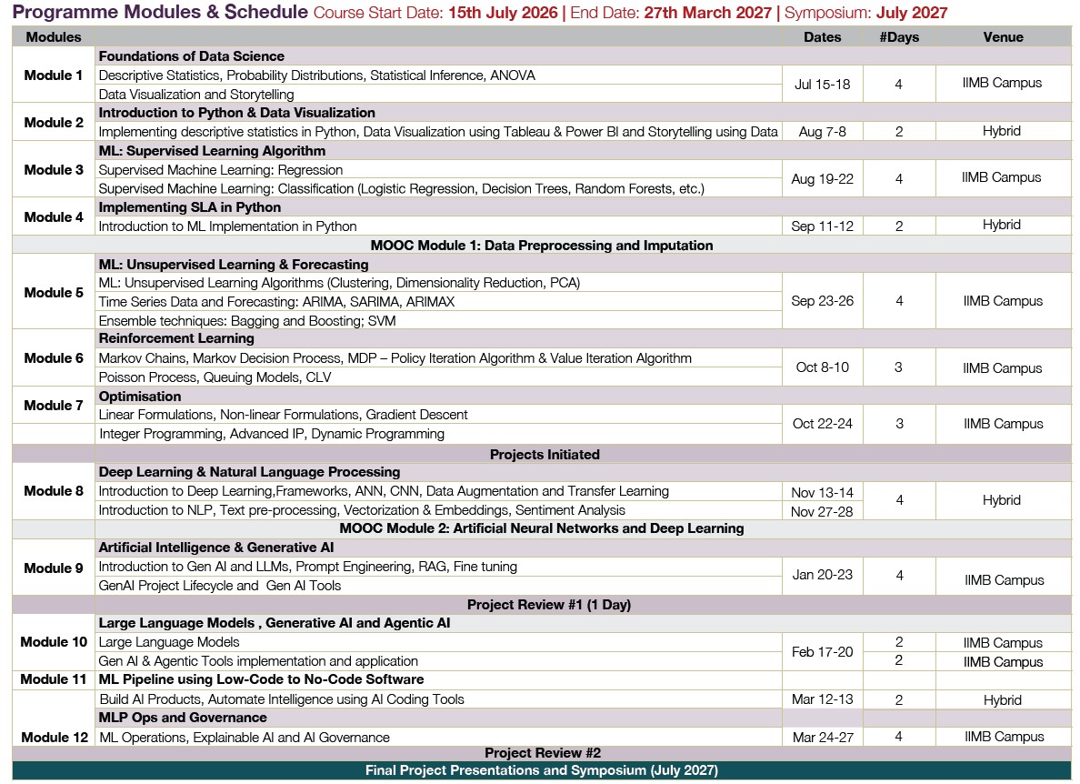The image size is (1080, 784).
Task: Select the MLP Ops and Governance heading
Action: point(183,718)
